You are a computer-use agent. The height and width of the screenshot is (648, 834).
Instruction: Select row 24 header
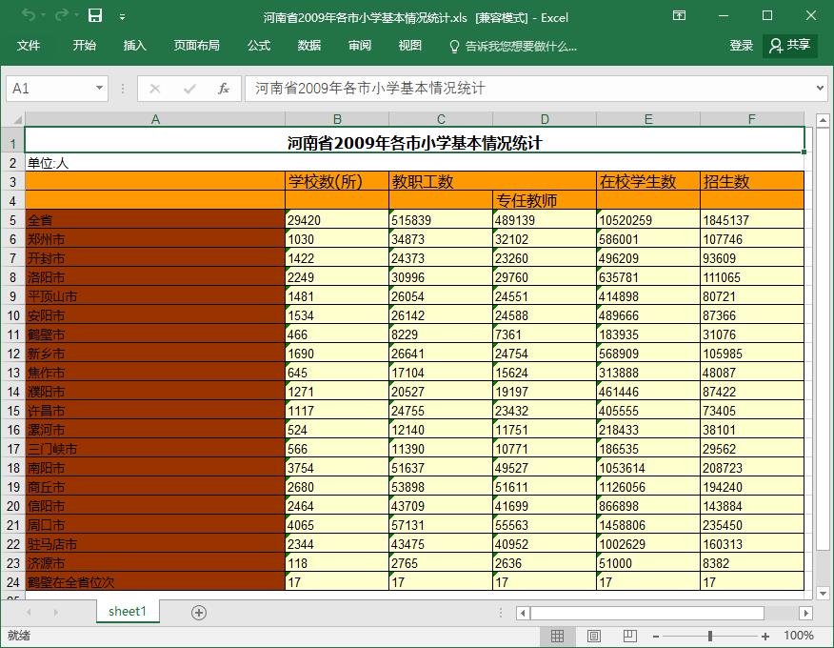click(12, 582)
